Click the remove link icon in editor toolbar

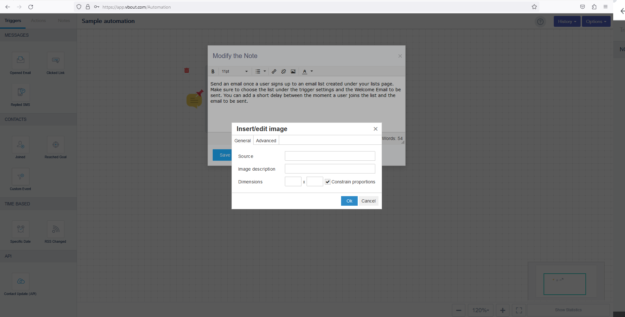tap(284, 71)
